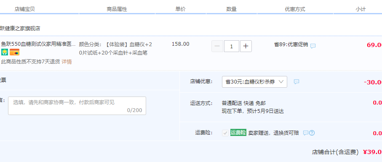Click the 单价 column header
382x162 pixels.
(181, 9)
